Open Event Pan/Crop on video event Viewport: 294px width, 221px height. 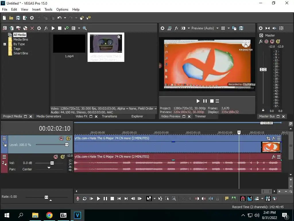point(268,138)
